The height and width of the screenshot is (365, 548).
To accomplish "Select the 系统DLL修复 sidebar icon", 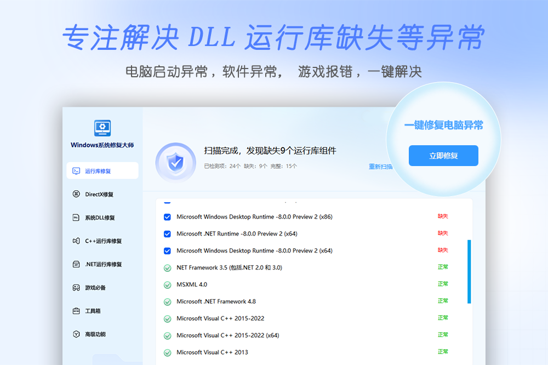I will point(76,218).
